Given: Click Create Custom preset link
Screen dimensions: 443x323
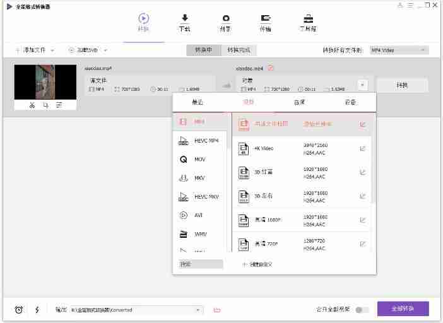Looking at the screenshot, I should 257,264.
